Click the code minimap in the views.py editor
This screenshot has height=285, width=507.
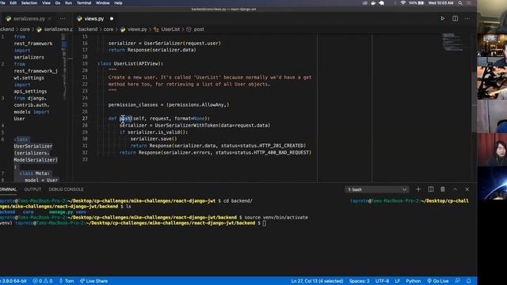(x=453, y=41)
